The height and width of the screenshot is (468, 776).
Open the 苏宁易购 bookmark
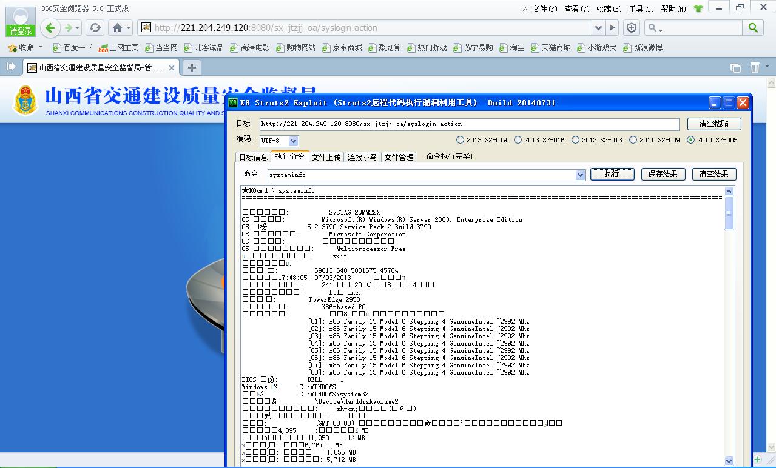pyautogui.click(x=473, y=47)
